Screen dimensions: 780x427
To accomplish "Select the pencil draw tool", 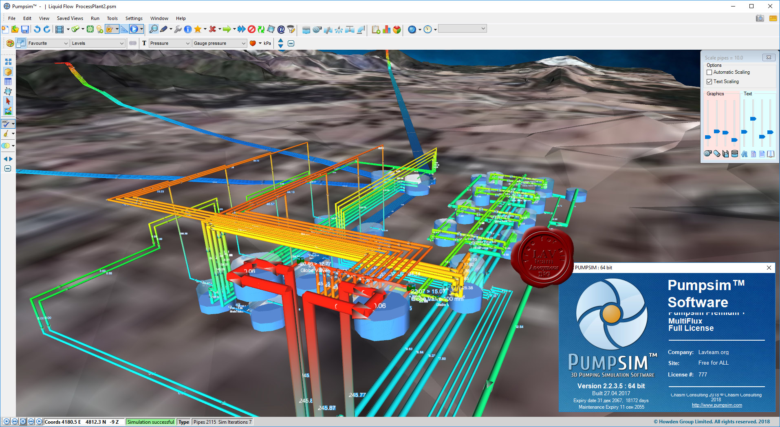I will [164, 29].
